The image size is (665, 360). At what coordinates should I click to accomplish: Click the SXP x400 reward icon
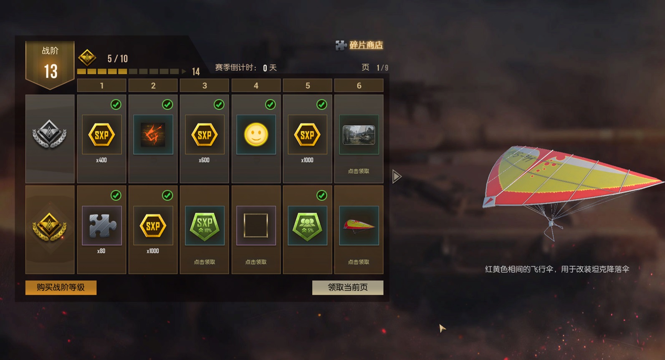101,135
